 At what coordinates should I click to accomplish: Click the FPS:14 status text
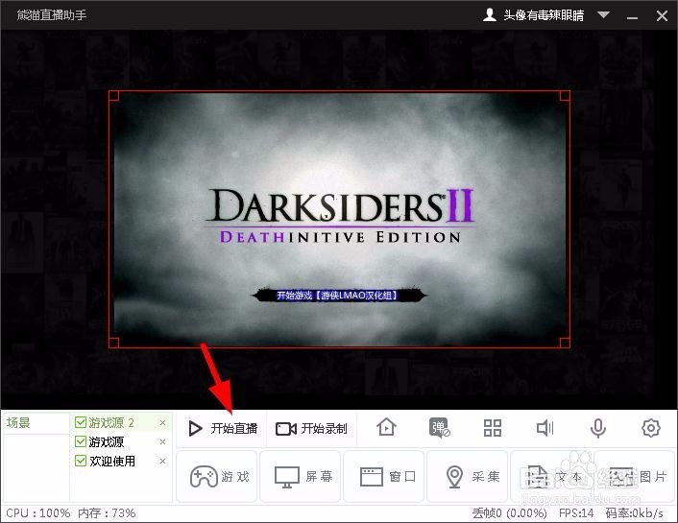[576, 513]
